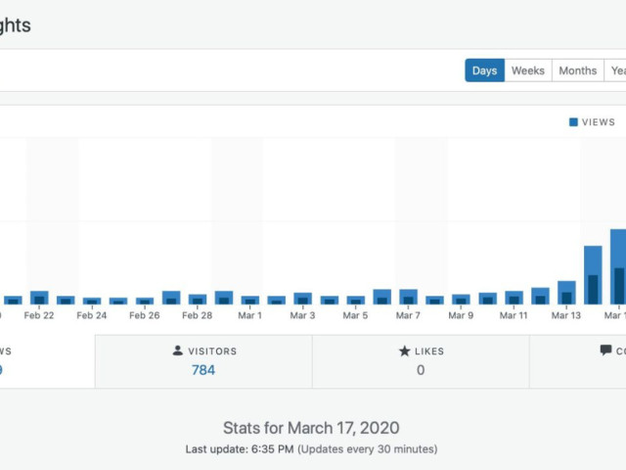
Task: Click the VIEWS legend text
Action: point(599,122)
